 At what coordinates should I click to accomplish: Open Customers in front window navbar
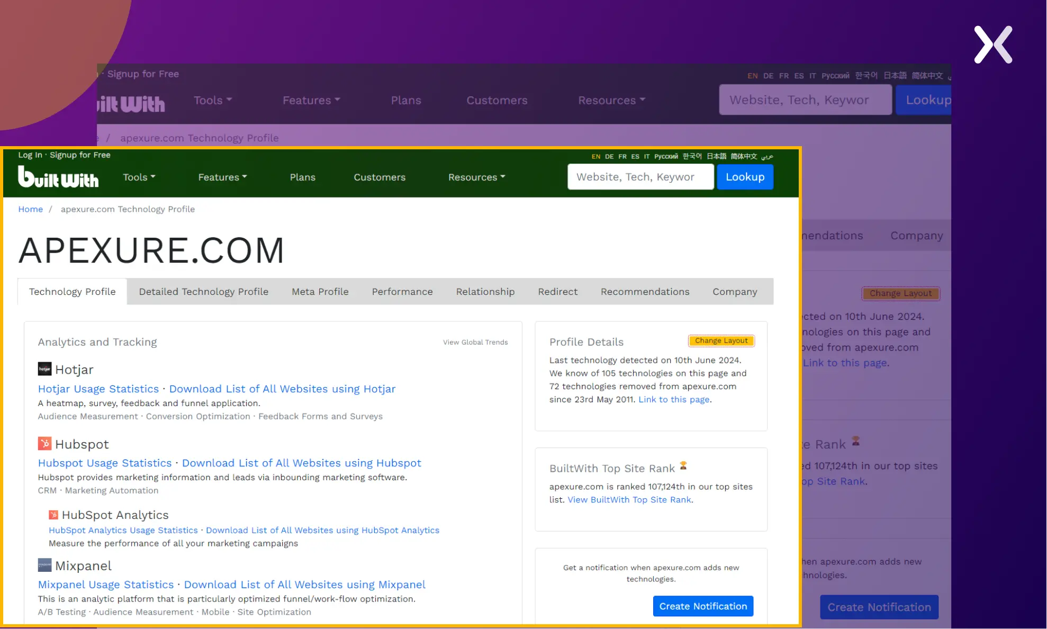click(x=380, y=177)
